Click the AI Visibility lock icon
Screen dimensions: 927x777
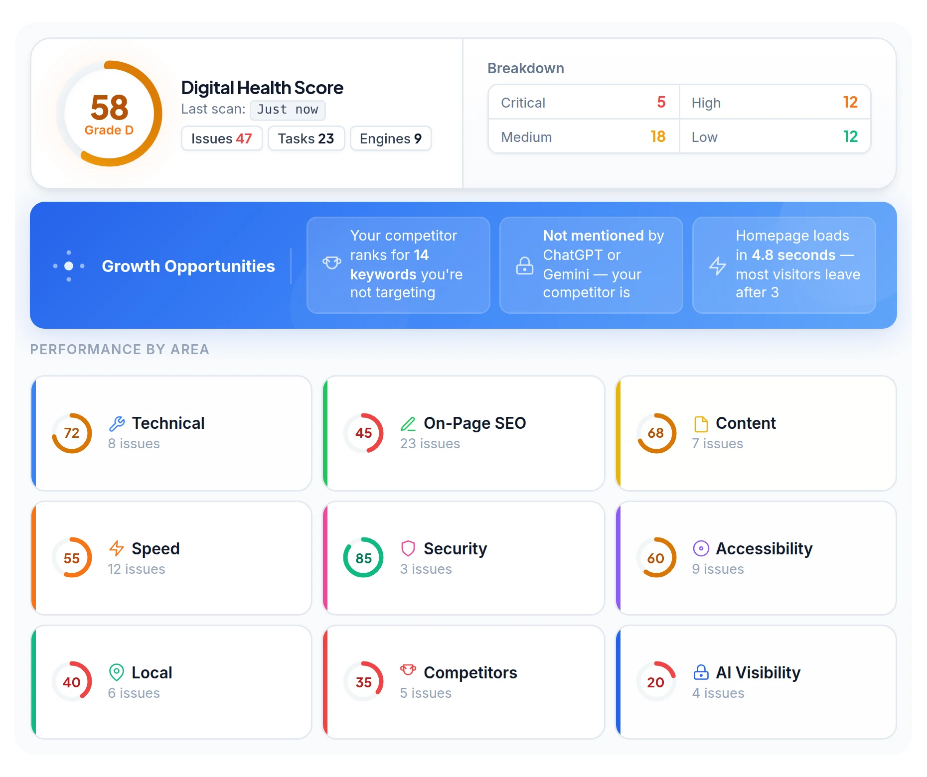click(701, 672)
